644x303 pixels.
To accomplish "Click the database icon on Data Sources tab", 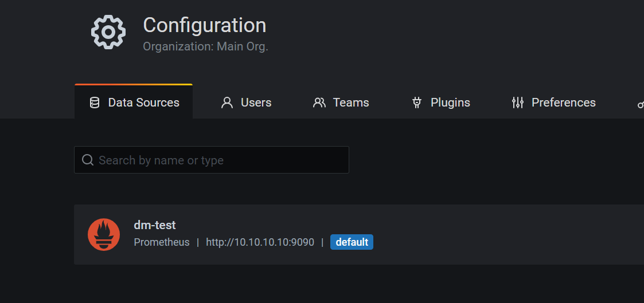I will 95,103.
